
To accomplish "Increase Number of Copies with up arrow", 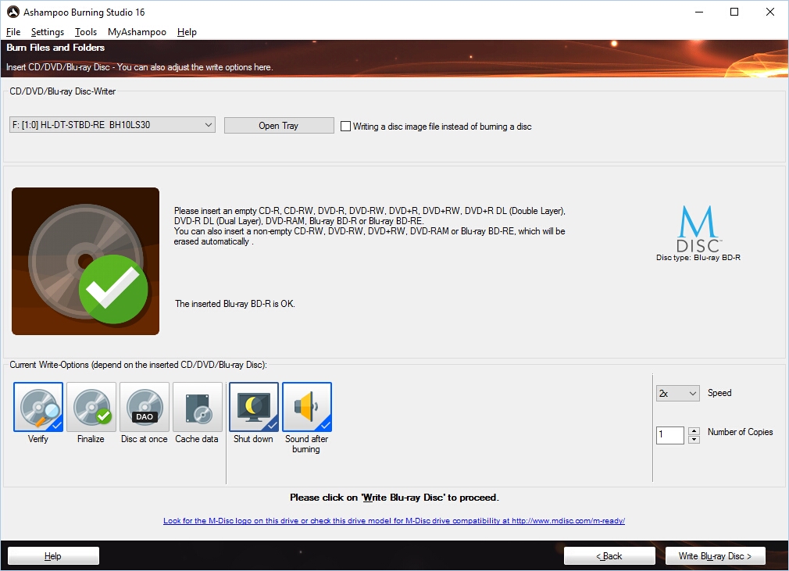I will click(x=694, y=431).
